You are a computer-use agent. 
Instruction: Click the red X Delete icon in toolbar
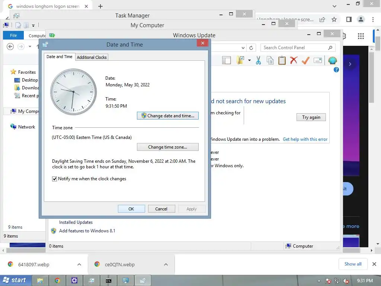[294, 60]
